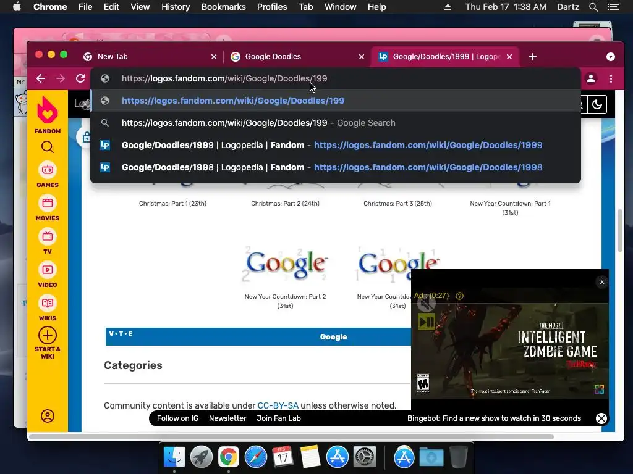Open the user profile icon in Fandom sidebar
This screenshot has height=474, width=633.
(48, 416)
